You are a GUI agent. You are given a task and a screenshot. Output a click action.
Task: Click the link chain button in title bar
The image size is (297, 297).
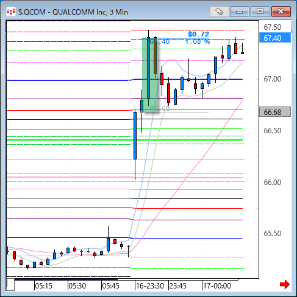[220, 12]
